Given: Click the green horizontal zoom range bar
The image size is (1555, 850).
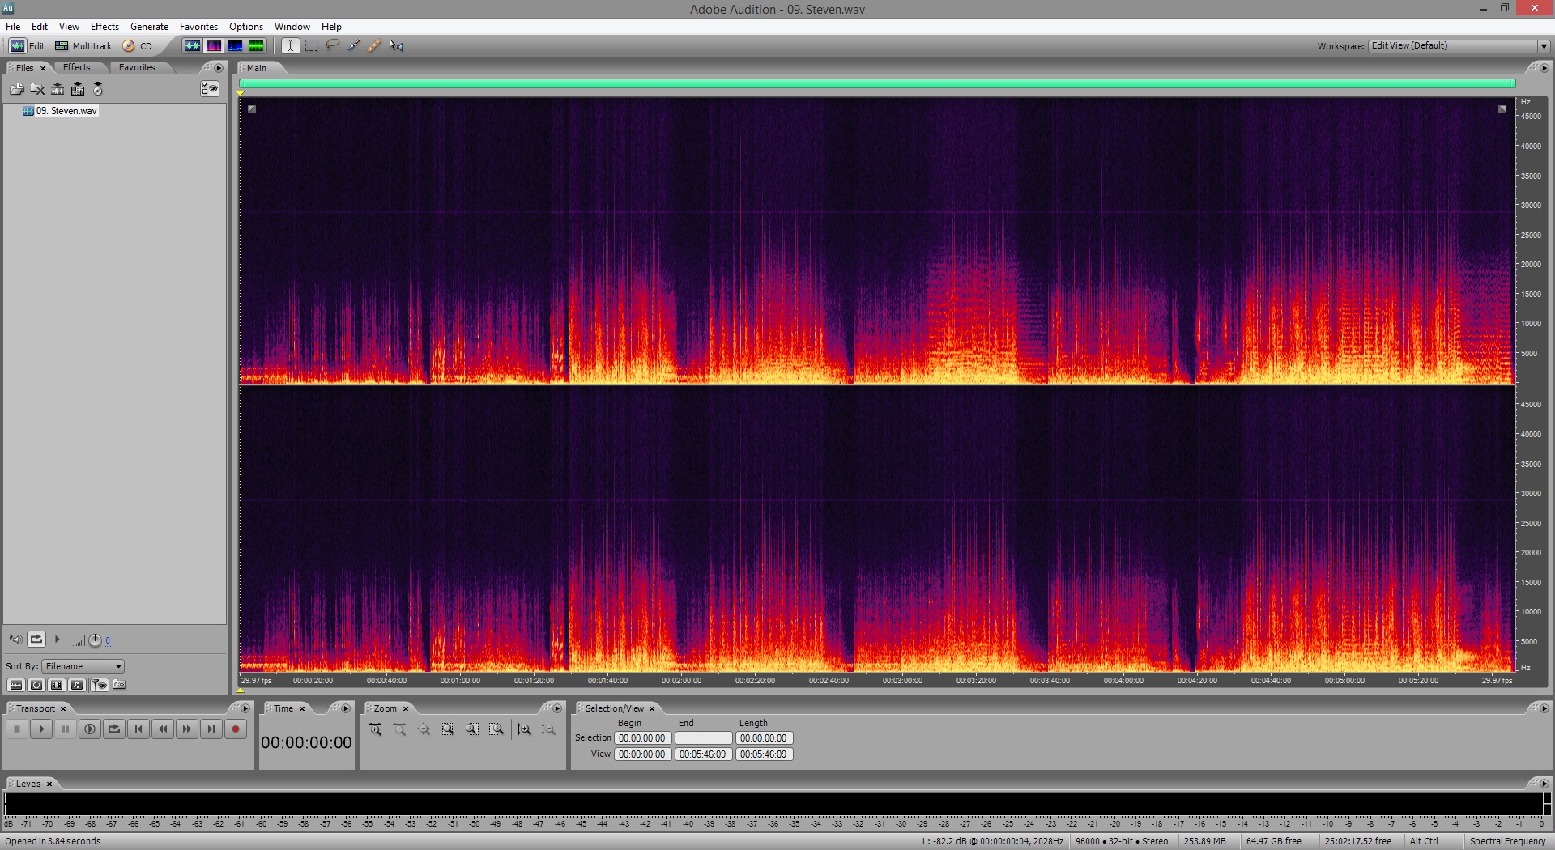Looking at the screenshot, I should coord(877,83).
